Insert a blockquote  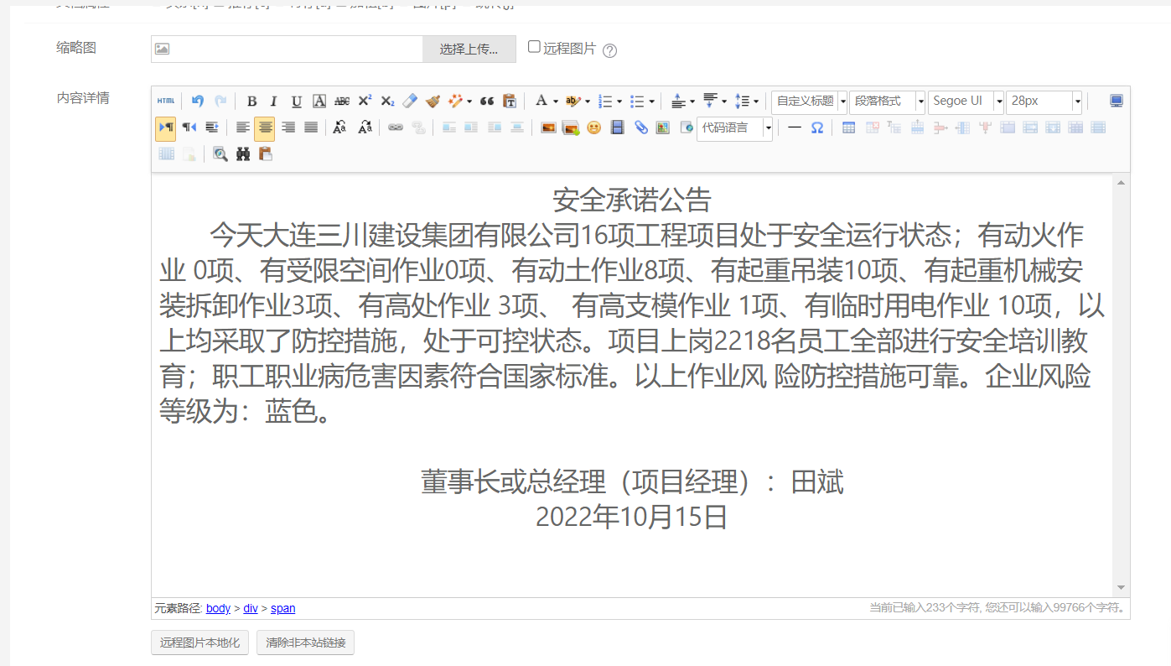click(487, 101)
